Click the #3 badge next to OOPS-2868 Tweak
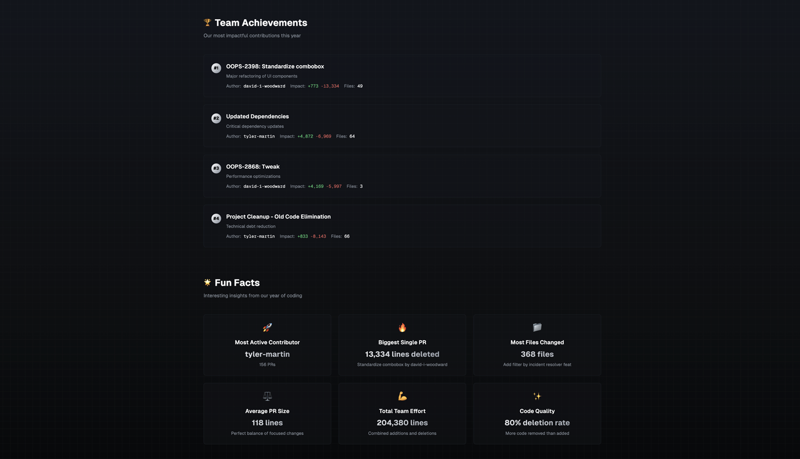Viewport: 800px width, 459px height. pyautogui.click(x=216, y=168)
